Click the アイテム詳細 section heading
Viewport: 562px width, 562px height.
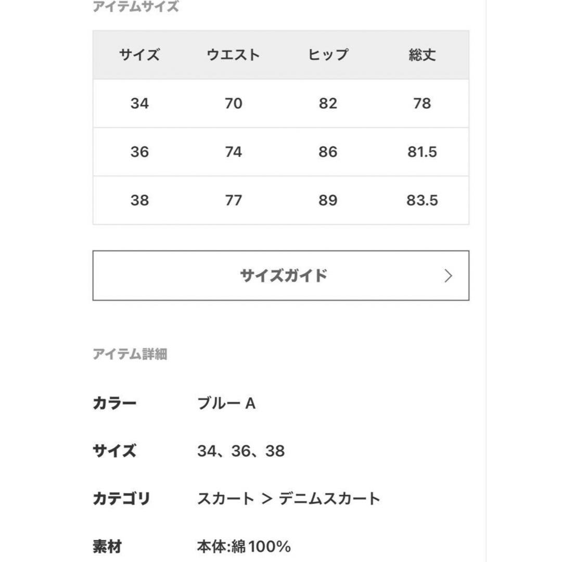point(130,354)
